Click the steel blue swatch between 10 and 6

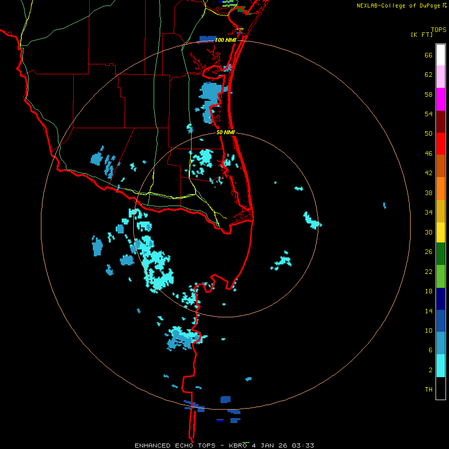[441, 343]
